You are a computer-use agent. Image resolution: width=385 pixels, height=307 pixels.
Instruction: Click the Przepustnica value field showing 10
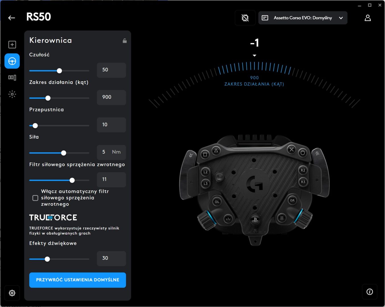coord(111,125)
